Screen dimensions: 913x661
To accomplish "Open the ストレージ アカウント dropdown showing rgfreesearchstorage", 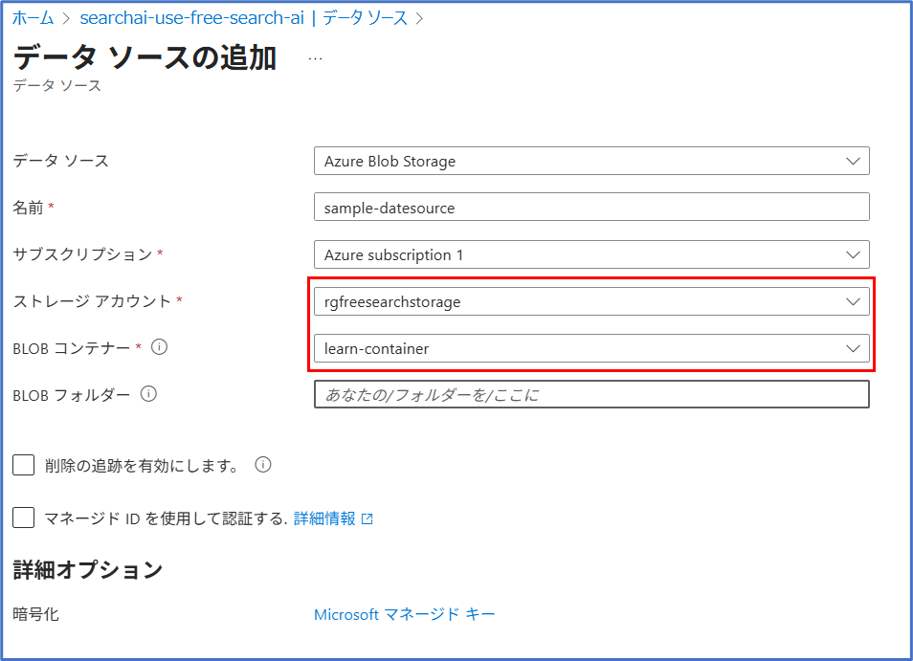I will tap(590, 301).
